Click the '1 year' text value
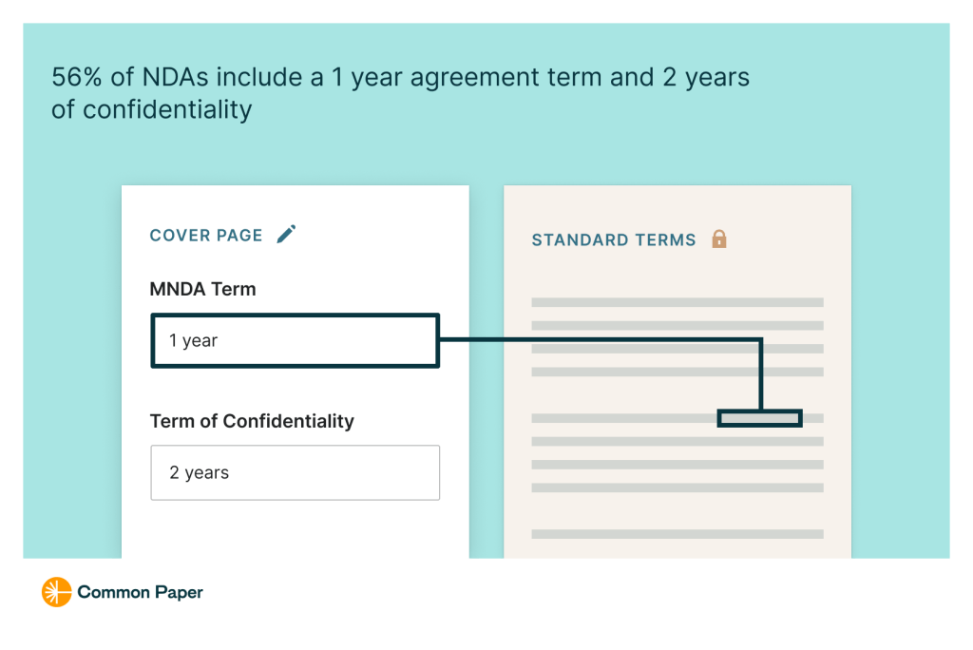 click(194, 341)
